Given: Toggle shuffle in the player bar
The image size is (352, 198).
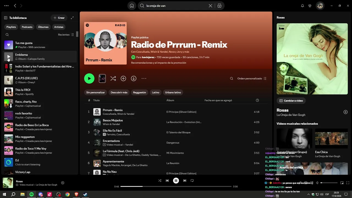Looking at the screenshot, I should coord(160,181).
